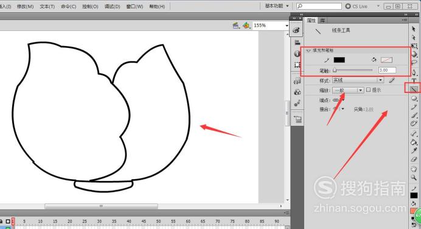Open the 窗口(W) menu
The image size is (421, 229).
pos(134,6)
